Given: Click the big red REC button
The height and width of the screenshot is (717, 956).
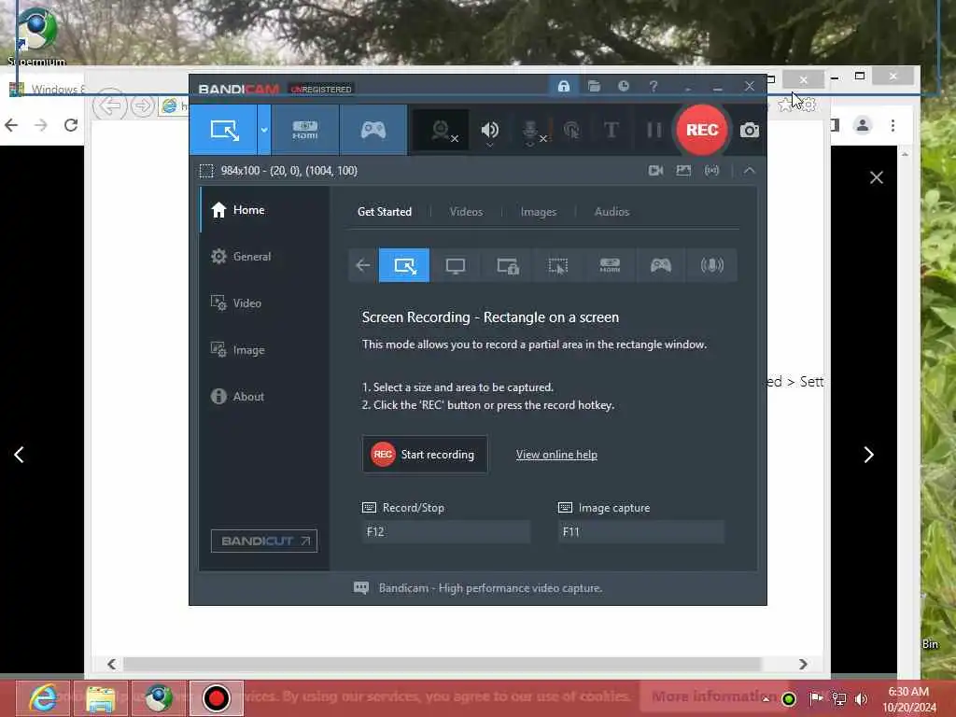Looking at the screenshot, I should click(x=702, y=130).
